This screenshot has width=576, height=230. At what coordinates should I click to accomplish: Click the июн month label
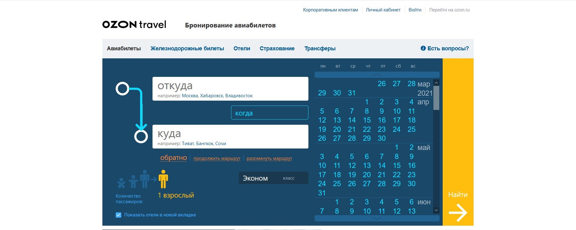pyautogui.click(x=424, y=202)
